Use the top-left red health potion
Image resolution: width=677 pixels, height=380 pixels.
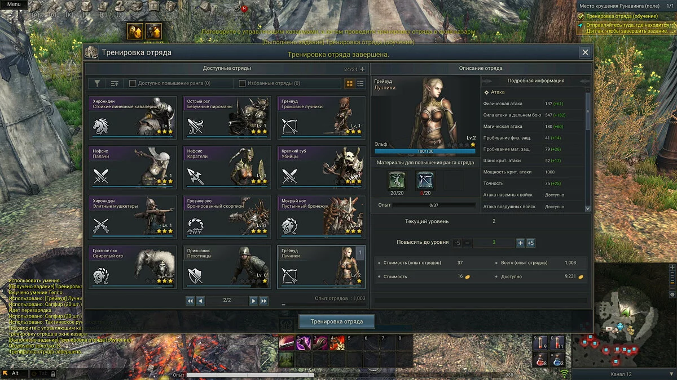pyautogui.click(x=540, y=342)
